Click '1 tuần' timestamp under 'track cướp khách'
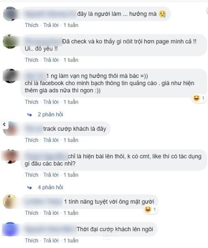The image size is (208, 248). point(71,140)
